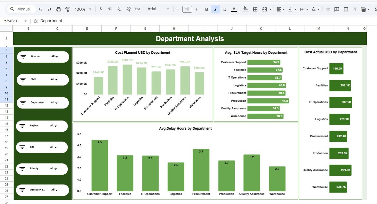
Task: Open the 123 number format menu
Action: tap(137, 9)
